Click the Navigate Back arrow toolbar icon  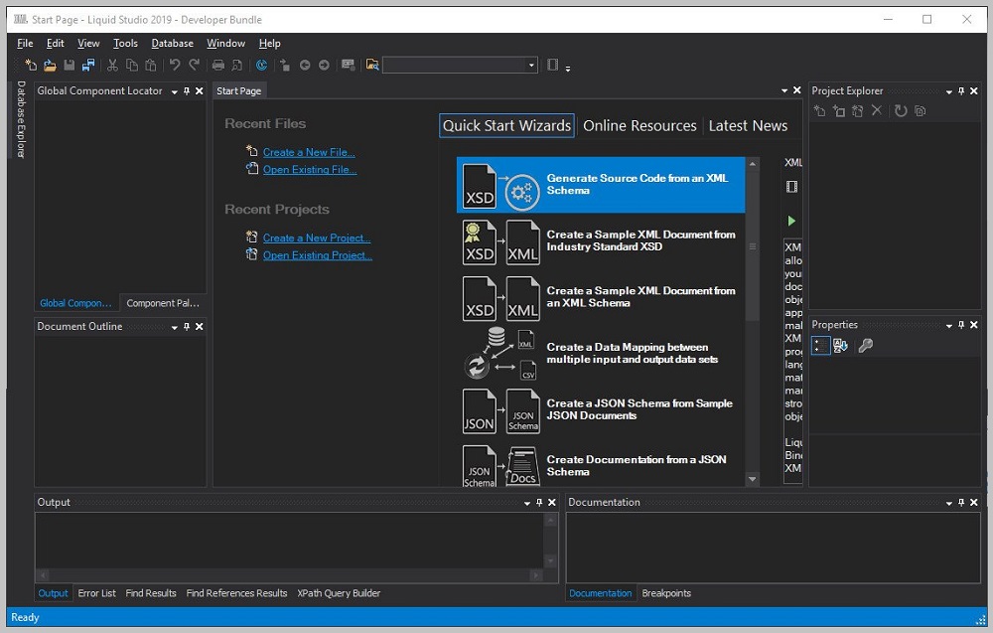(x=305, y=65)
